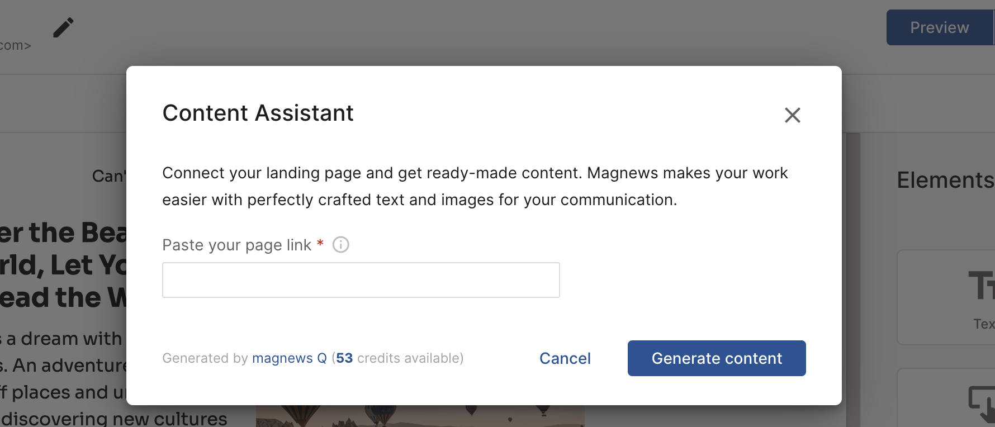The height and width of the screenshot is (427, 995).
Task: Cancel the Content Assistant dialog
Action: pyautogui.click(x=565, y=358)
